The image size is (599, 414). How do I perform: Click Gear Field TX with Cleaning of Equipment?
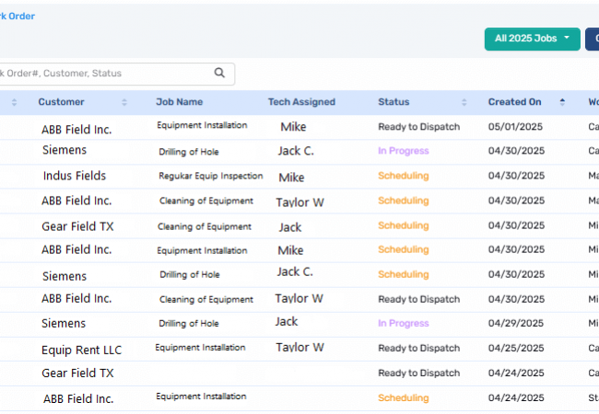[78, 226]
